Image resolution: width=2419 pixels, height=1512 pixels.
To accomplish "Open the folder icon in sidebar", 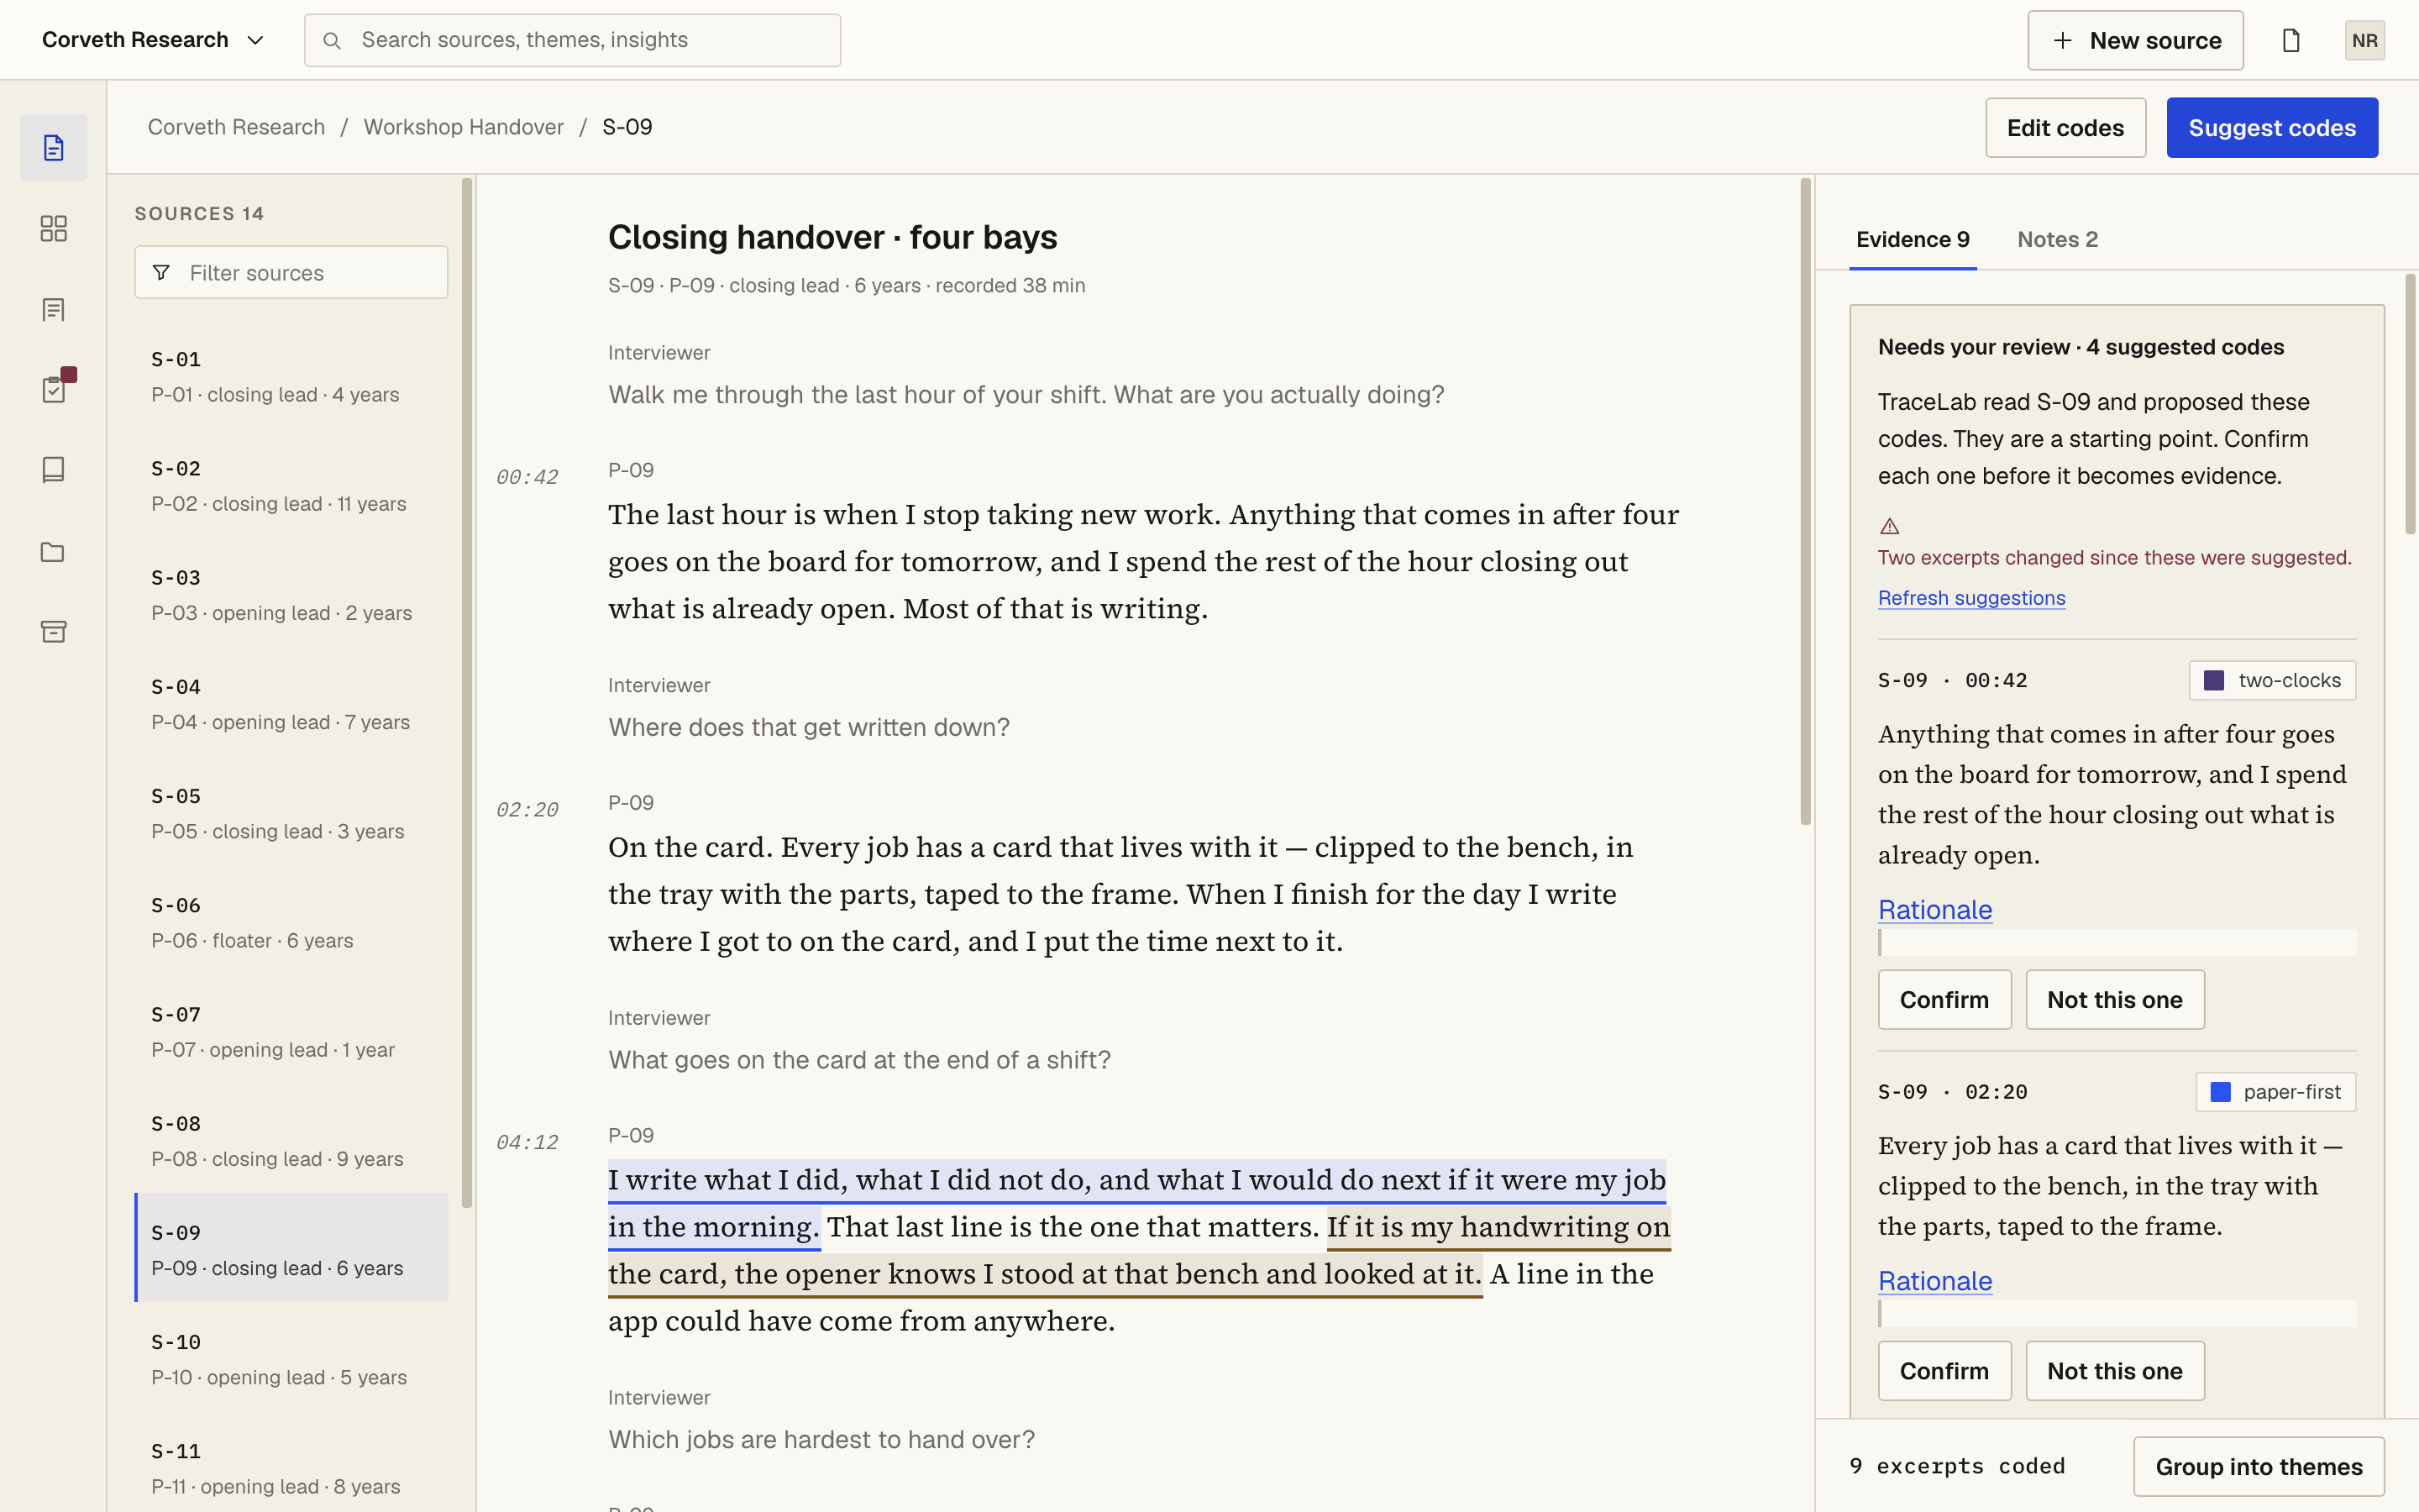I will [x=54, y=551].
